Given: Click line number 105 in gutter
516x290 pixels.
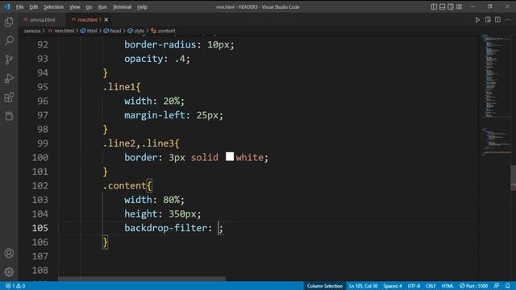Looking at the screenshot, I should pyautogui.click(x=40, y=228).
